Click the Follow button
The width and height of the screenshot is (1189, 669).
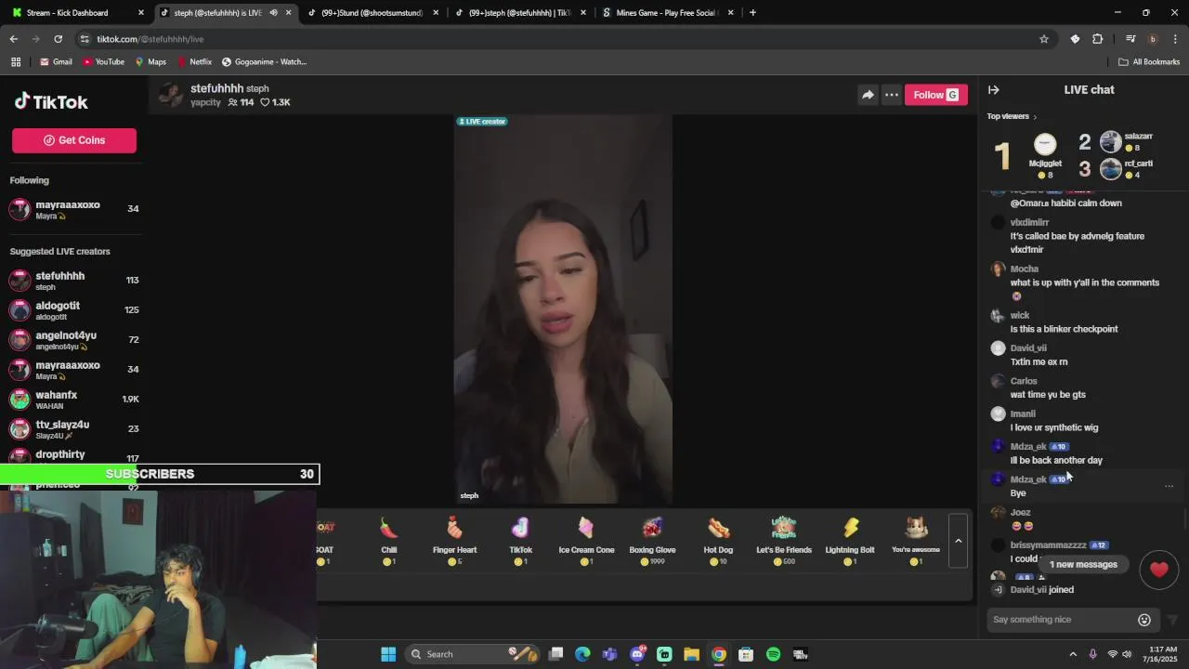coord(935,95)
